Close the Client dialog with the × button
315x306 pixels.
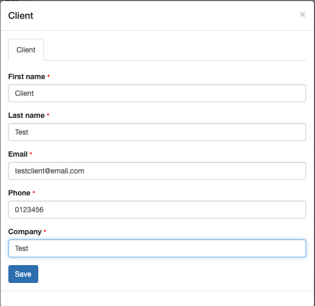click(302, 15)
